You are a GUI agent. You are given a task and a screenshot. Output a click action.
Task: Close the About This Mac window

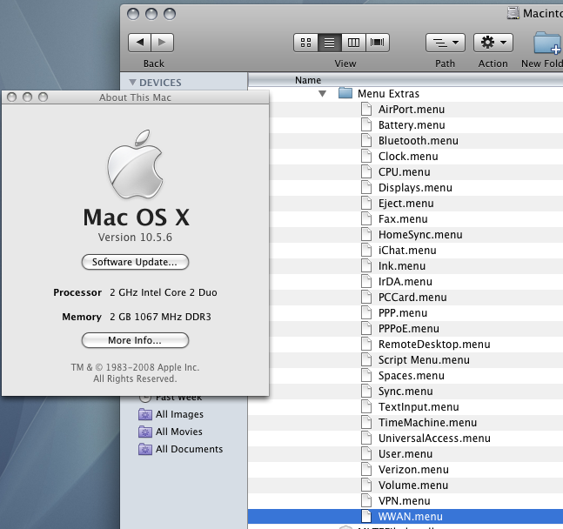click(12, 97)
